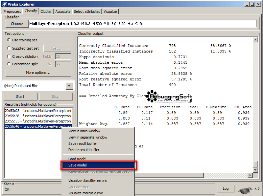Open the Log button
This screenshot has height=196, width=263.
226,188
